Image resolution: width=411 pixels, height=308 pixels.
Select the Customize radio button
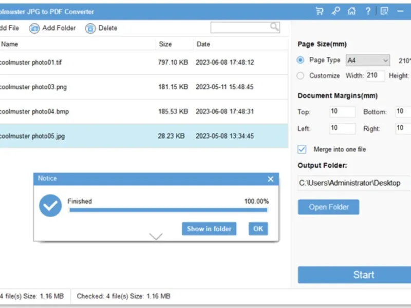click(x=301, y=75)
